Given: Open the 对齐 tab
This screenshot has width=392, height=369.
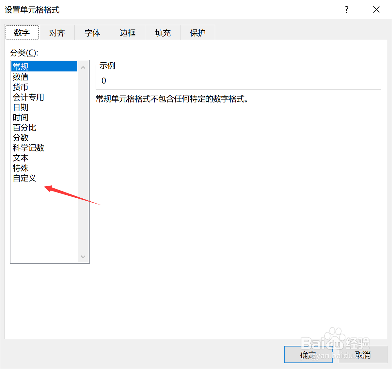Looking at the screenshot, I should pos(57,33).
